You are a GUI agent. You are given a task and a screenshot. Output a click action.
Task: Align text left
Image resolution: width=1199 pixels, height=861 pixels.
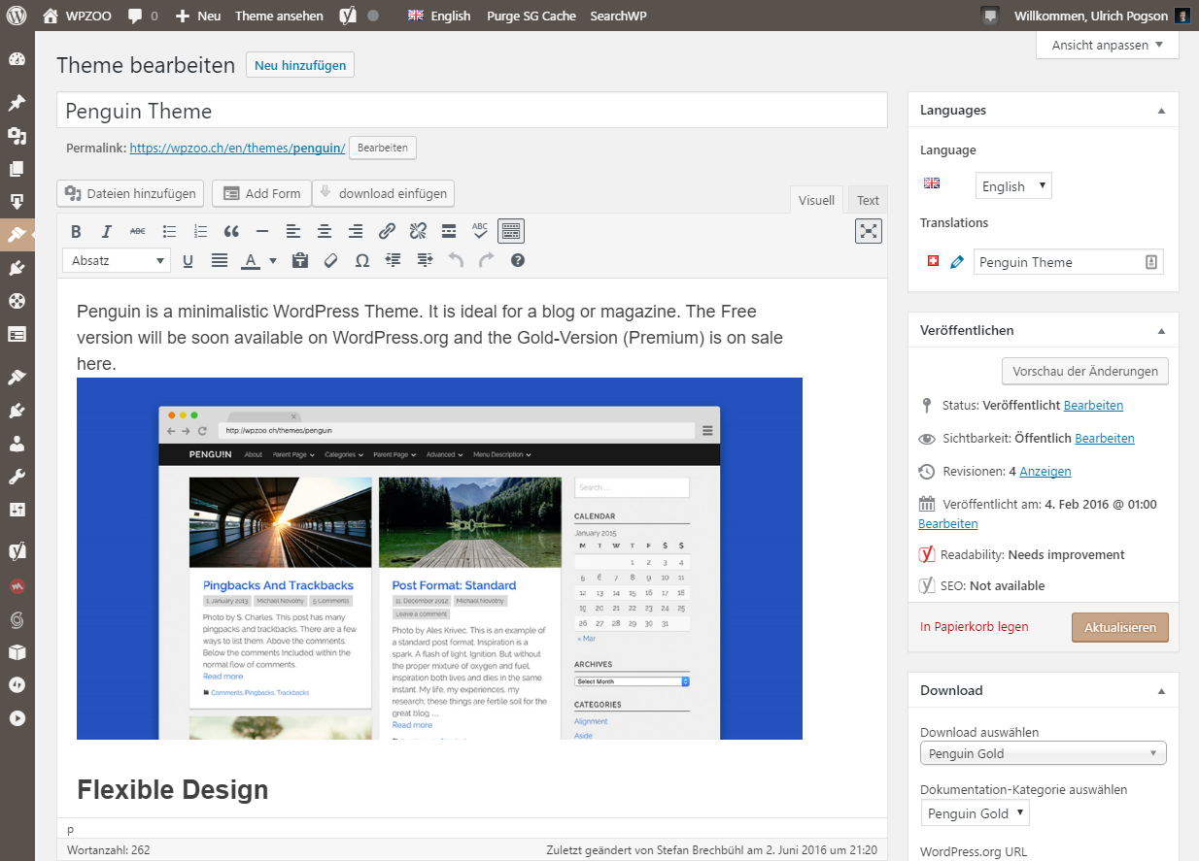(293, 231)
